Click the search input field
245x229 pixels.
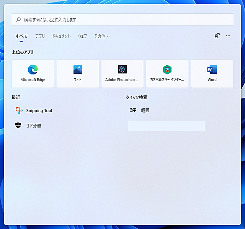[122, 19]
